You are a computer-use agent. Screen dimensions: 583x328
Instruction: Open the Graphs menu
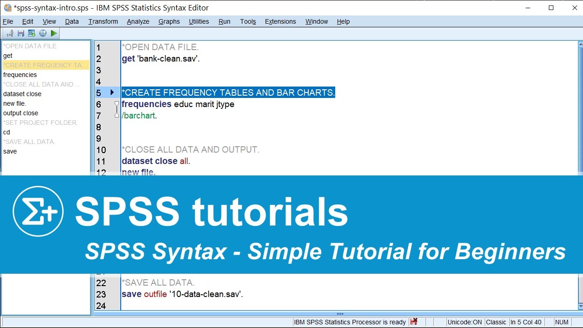pyautogui.click(x=169, y=21)
